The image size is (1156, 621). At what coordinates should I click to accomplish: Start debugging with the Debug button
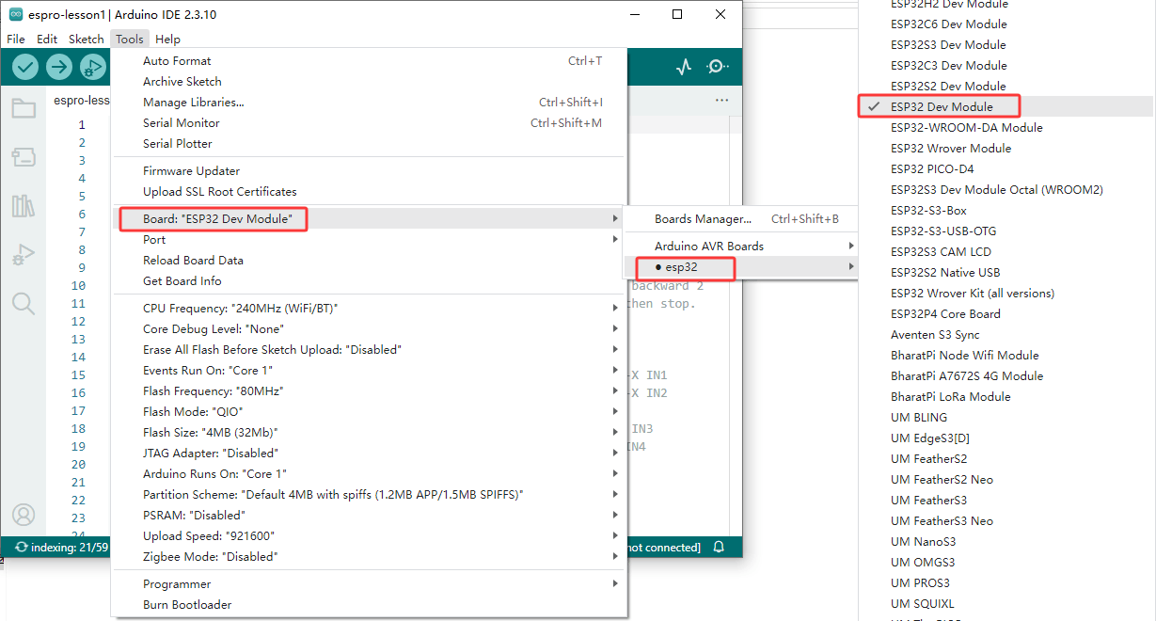click(x=92, y=67)
